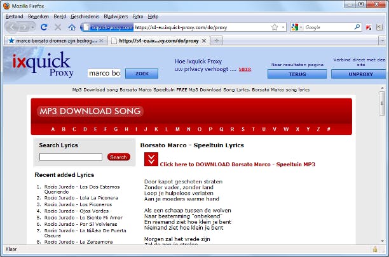Select the https://s4-eu.ix proxy tab
The height and width of the screenshot is (257, 389).
click(159, 41)
